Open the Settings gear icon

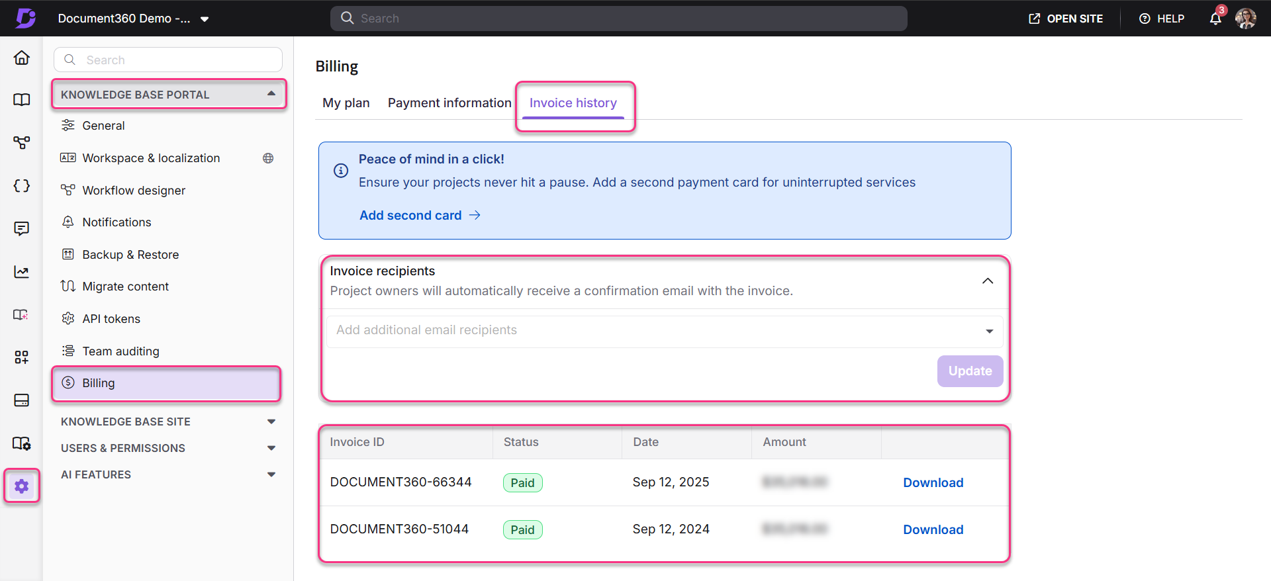pyautogui.click(x=22, y=486)
